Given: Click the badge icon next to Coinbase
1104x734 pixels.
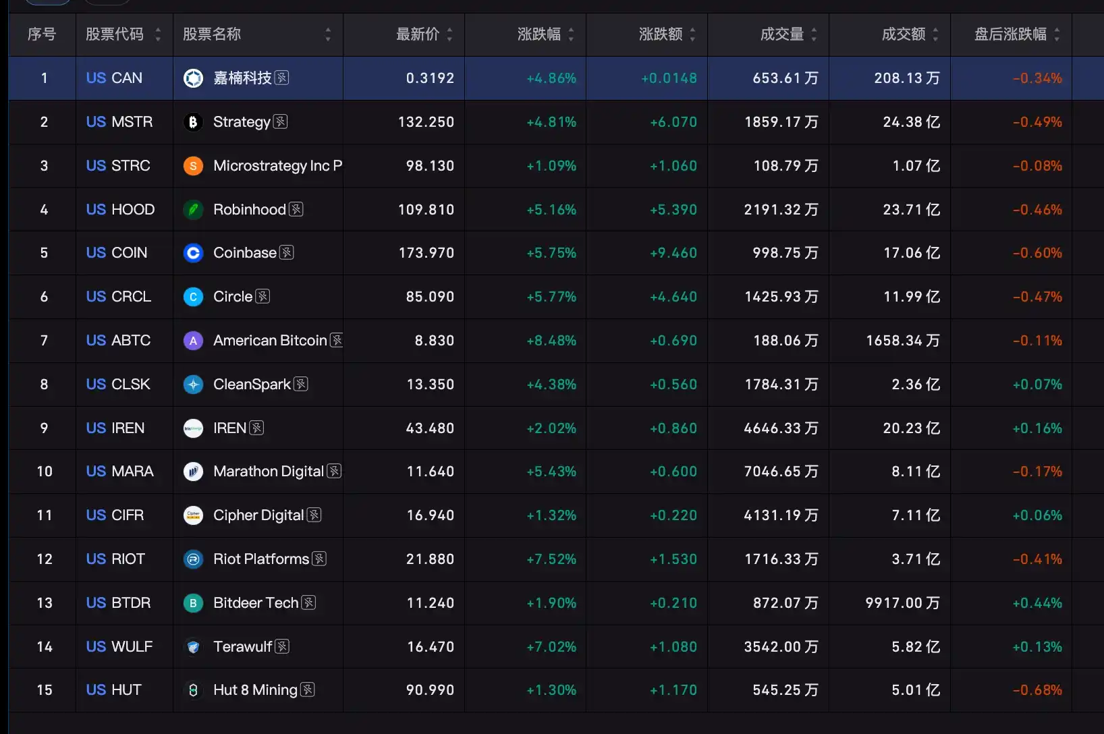Looking at the screenshot, I should coord(287,252).
